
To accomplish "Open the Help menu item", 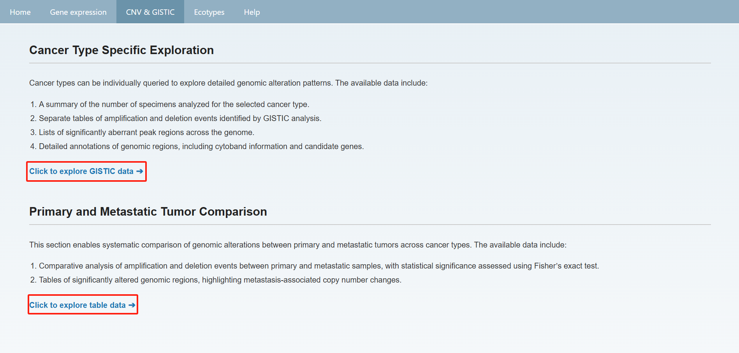I will coord(252,12).
